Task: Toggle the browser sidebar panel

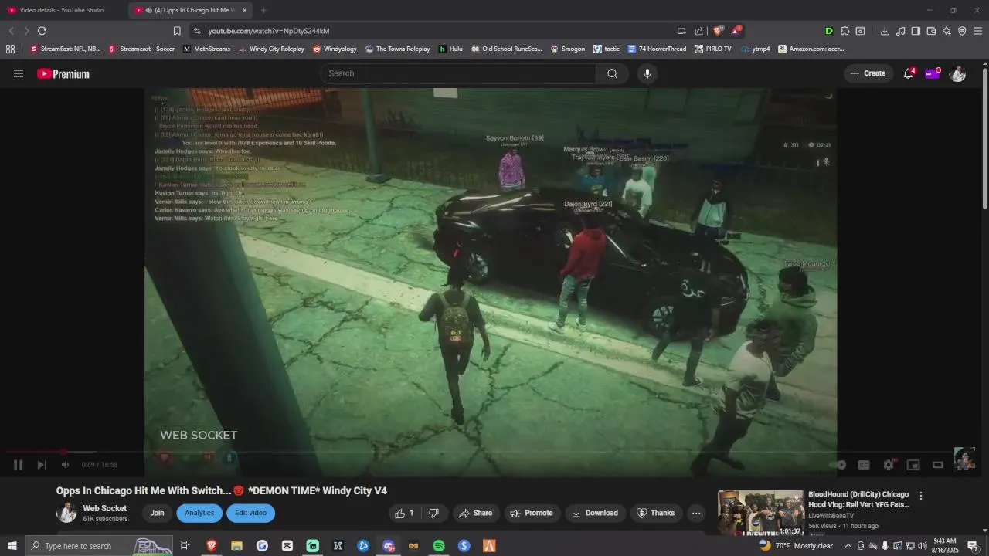Action: pyautogui.click(x=916, y=31)
